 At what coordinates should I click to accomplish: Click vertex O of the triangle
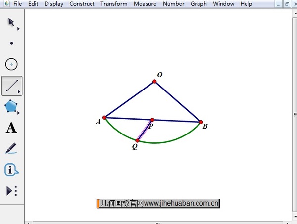(x=154, y=81)
